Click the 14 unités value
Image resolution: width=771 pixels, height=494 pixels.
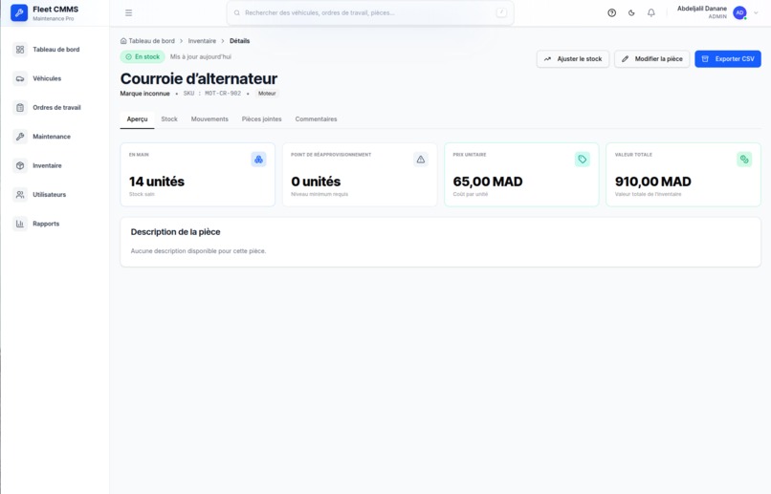[157, 182]
